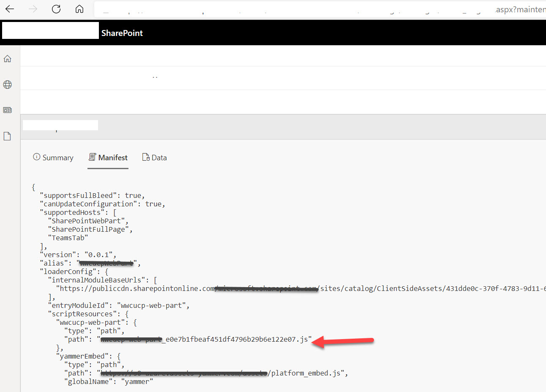Select the Home icon in the SharePoint sidebar
The width and height of the screenshot is (546, 392).
tap(7, 58)
